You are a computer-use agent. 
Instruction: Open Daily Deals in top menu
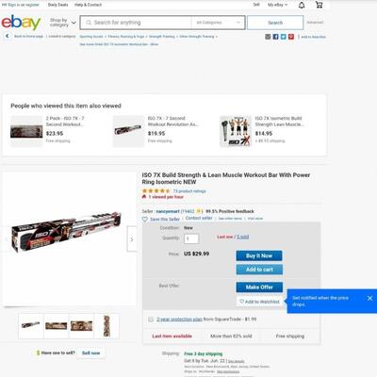[x=57, y=5]
